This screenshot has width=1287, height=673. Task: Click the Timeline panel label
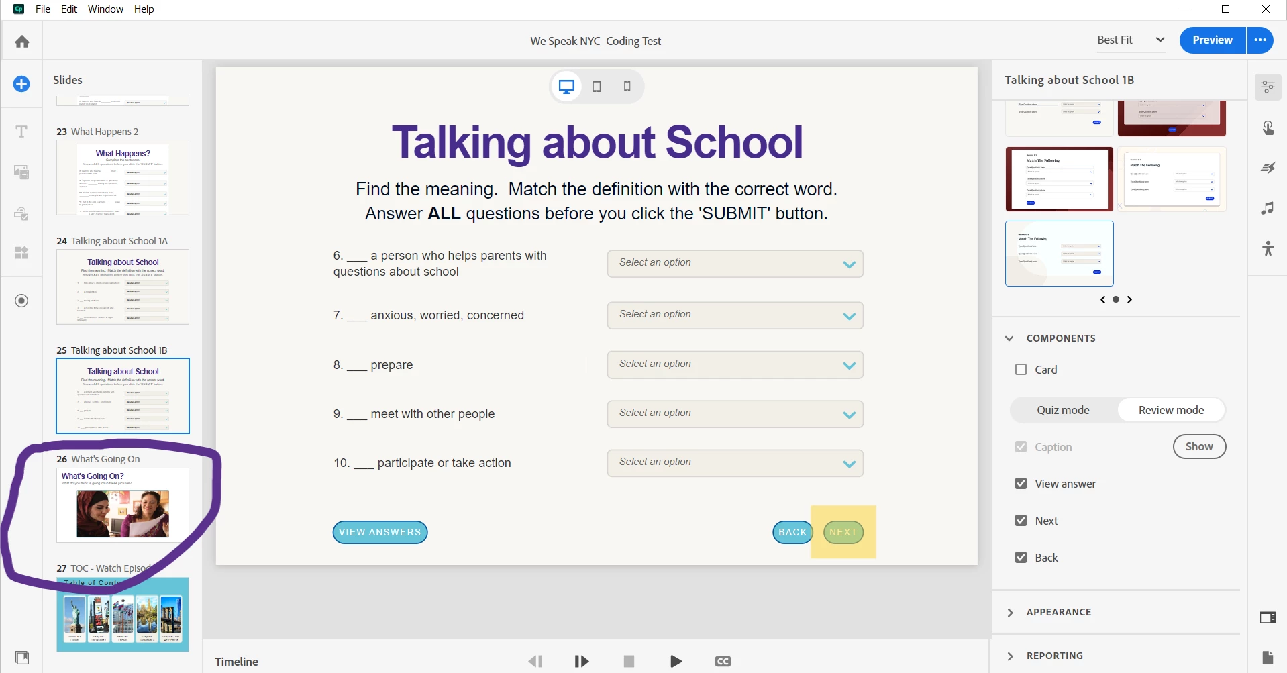(x=236, y=662)
